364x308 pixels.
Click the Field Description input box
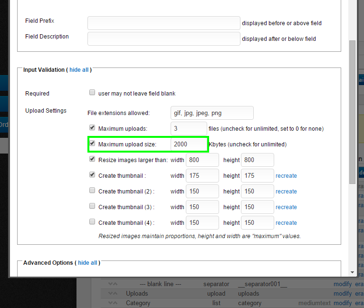(164, 39)
